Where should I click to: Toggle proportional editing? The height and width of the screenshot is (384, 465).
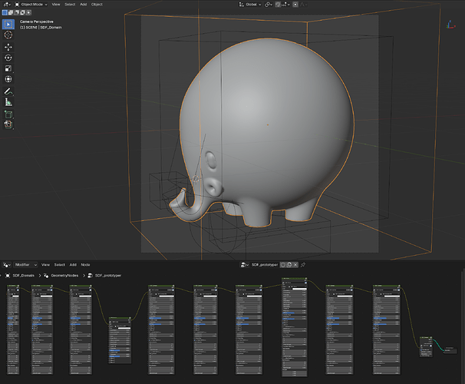tap(295, 5)
